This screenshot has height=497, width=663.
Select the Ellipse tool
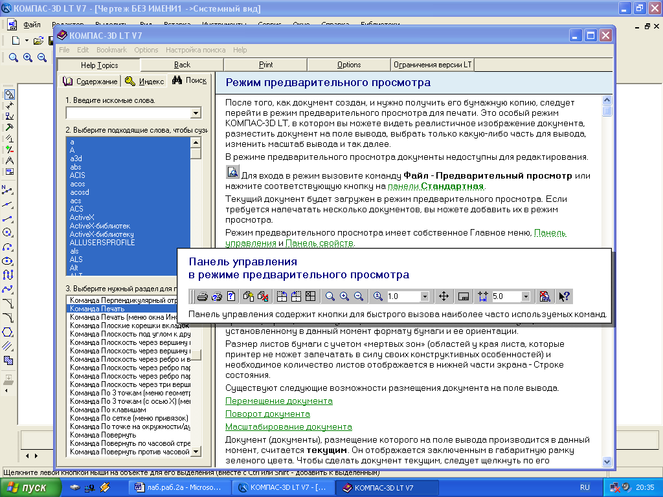click(x=8, y=261)
